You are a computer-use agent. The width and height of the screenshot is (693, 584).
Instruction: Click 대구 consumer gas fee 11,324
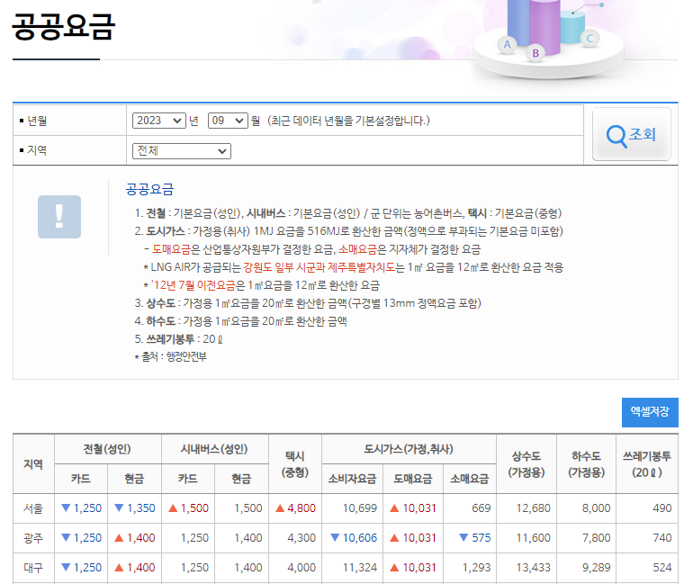(x=360, y=568)
